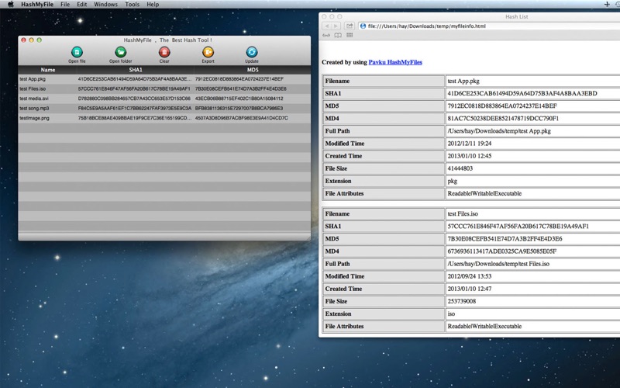The image size is (620, 388).
Task: Open the Windows menu
Action: tap(105, 5)
